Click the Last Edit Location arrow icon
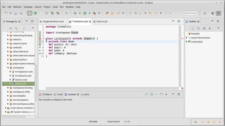 150,13
